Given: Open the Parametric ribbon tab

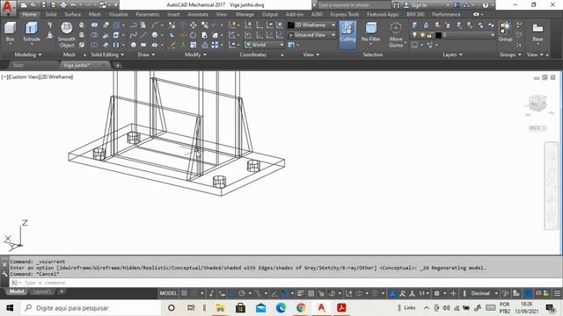Looking at the screenshot, I should coord(147,14).
